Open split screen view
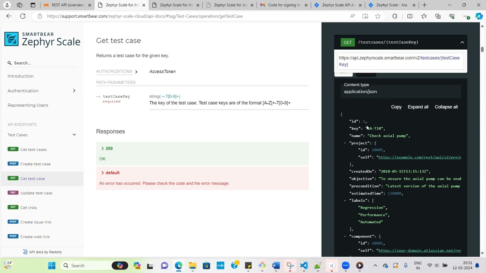 pos(410,16)
